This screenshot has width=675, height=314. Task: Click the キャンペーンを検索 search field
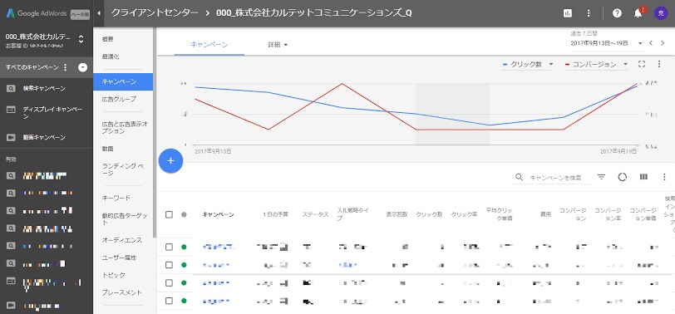point(556,178)
